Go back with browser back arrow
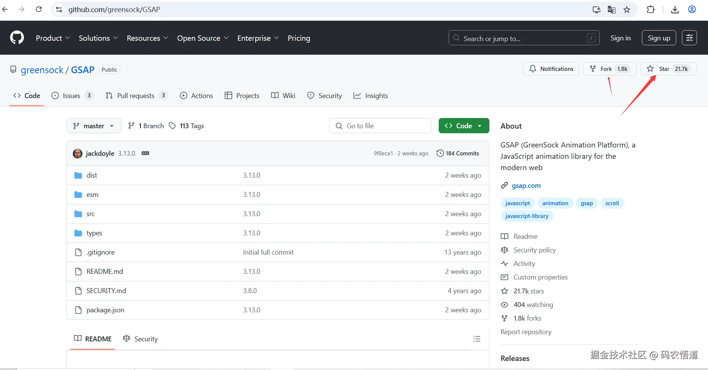 [5, 9]
